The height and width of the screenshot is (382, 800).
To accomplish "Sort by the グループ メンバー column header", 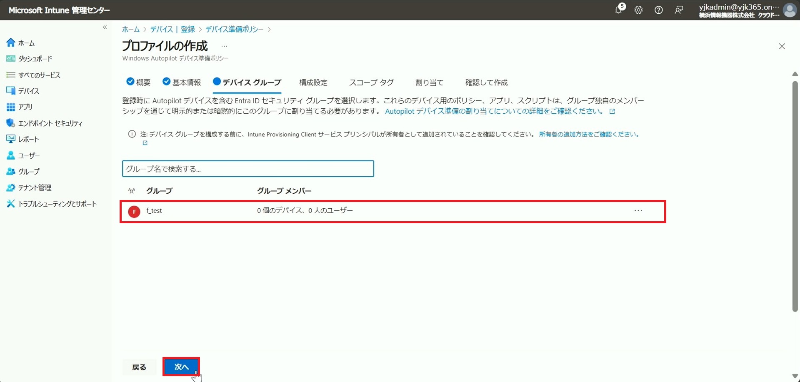I will tap(284, 191).
